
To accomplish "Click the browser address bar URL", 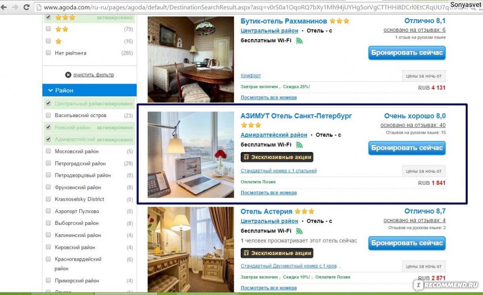I will [x=240, y=7].
